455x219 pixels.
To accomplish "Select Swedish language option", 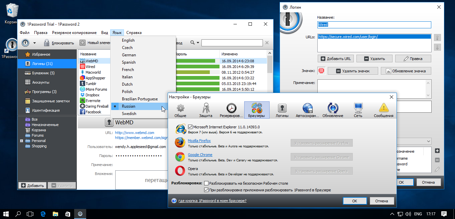I will [x=143, y=114].
